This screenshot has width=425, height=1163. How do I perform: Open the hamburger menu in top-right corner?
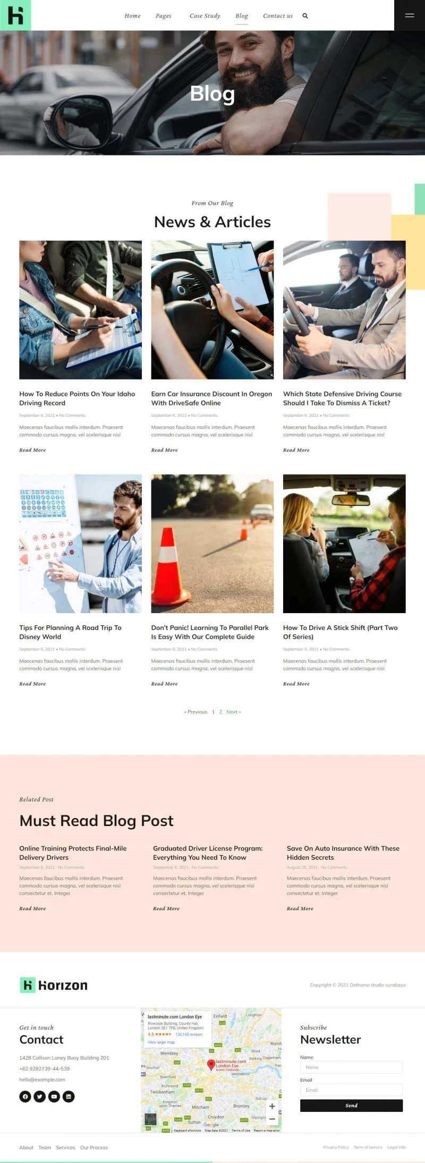410,15
